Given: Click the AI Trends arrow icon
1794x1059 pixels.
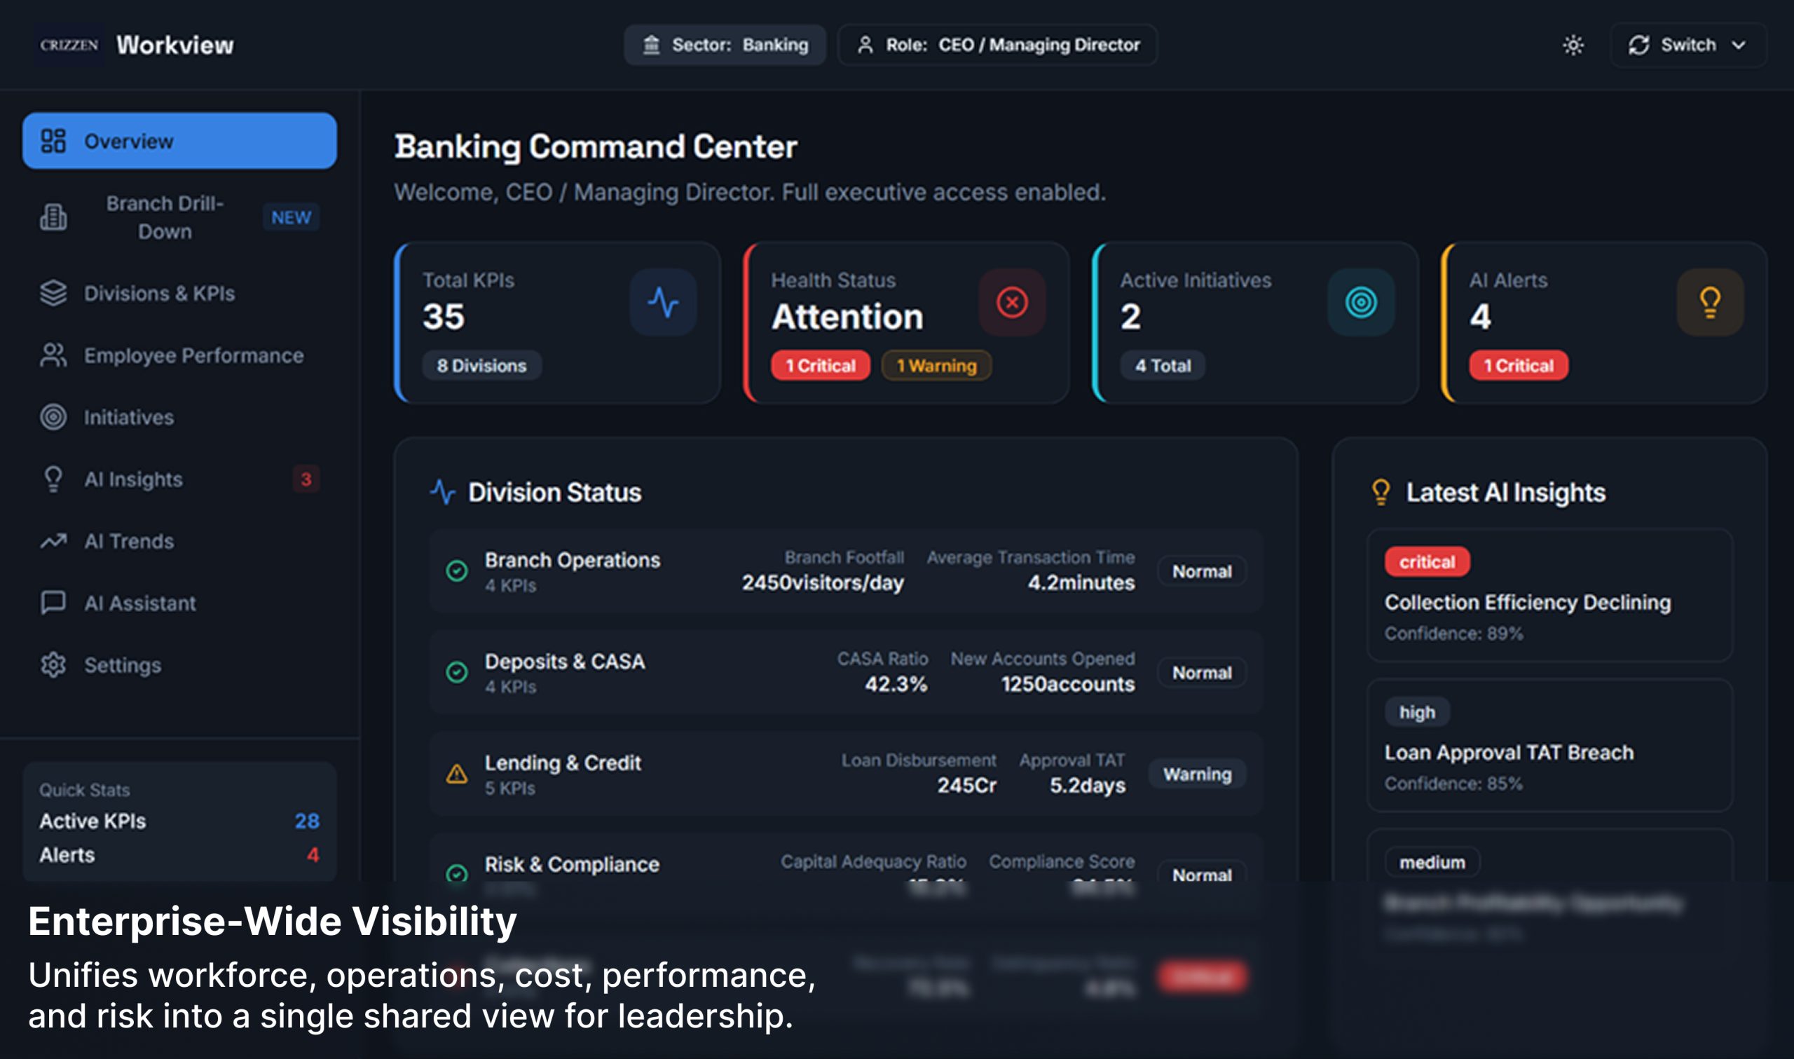Looking at the screenshot, I should coord(53,541).
